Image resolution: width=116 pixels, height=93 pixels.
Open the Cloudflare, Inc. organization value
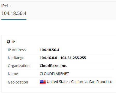pos(53,66)
